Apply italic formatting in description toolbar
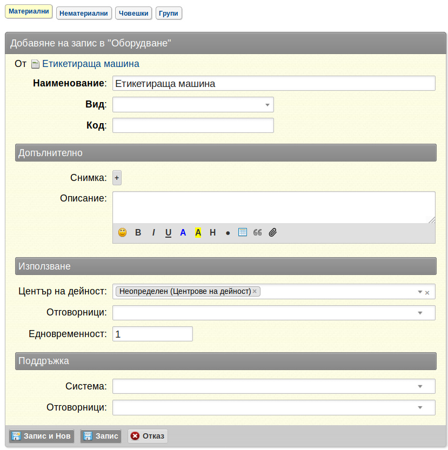 point(153,232)
